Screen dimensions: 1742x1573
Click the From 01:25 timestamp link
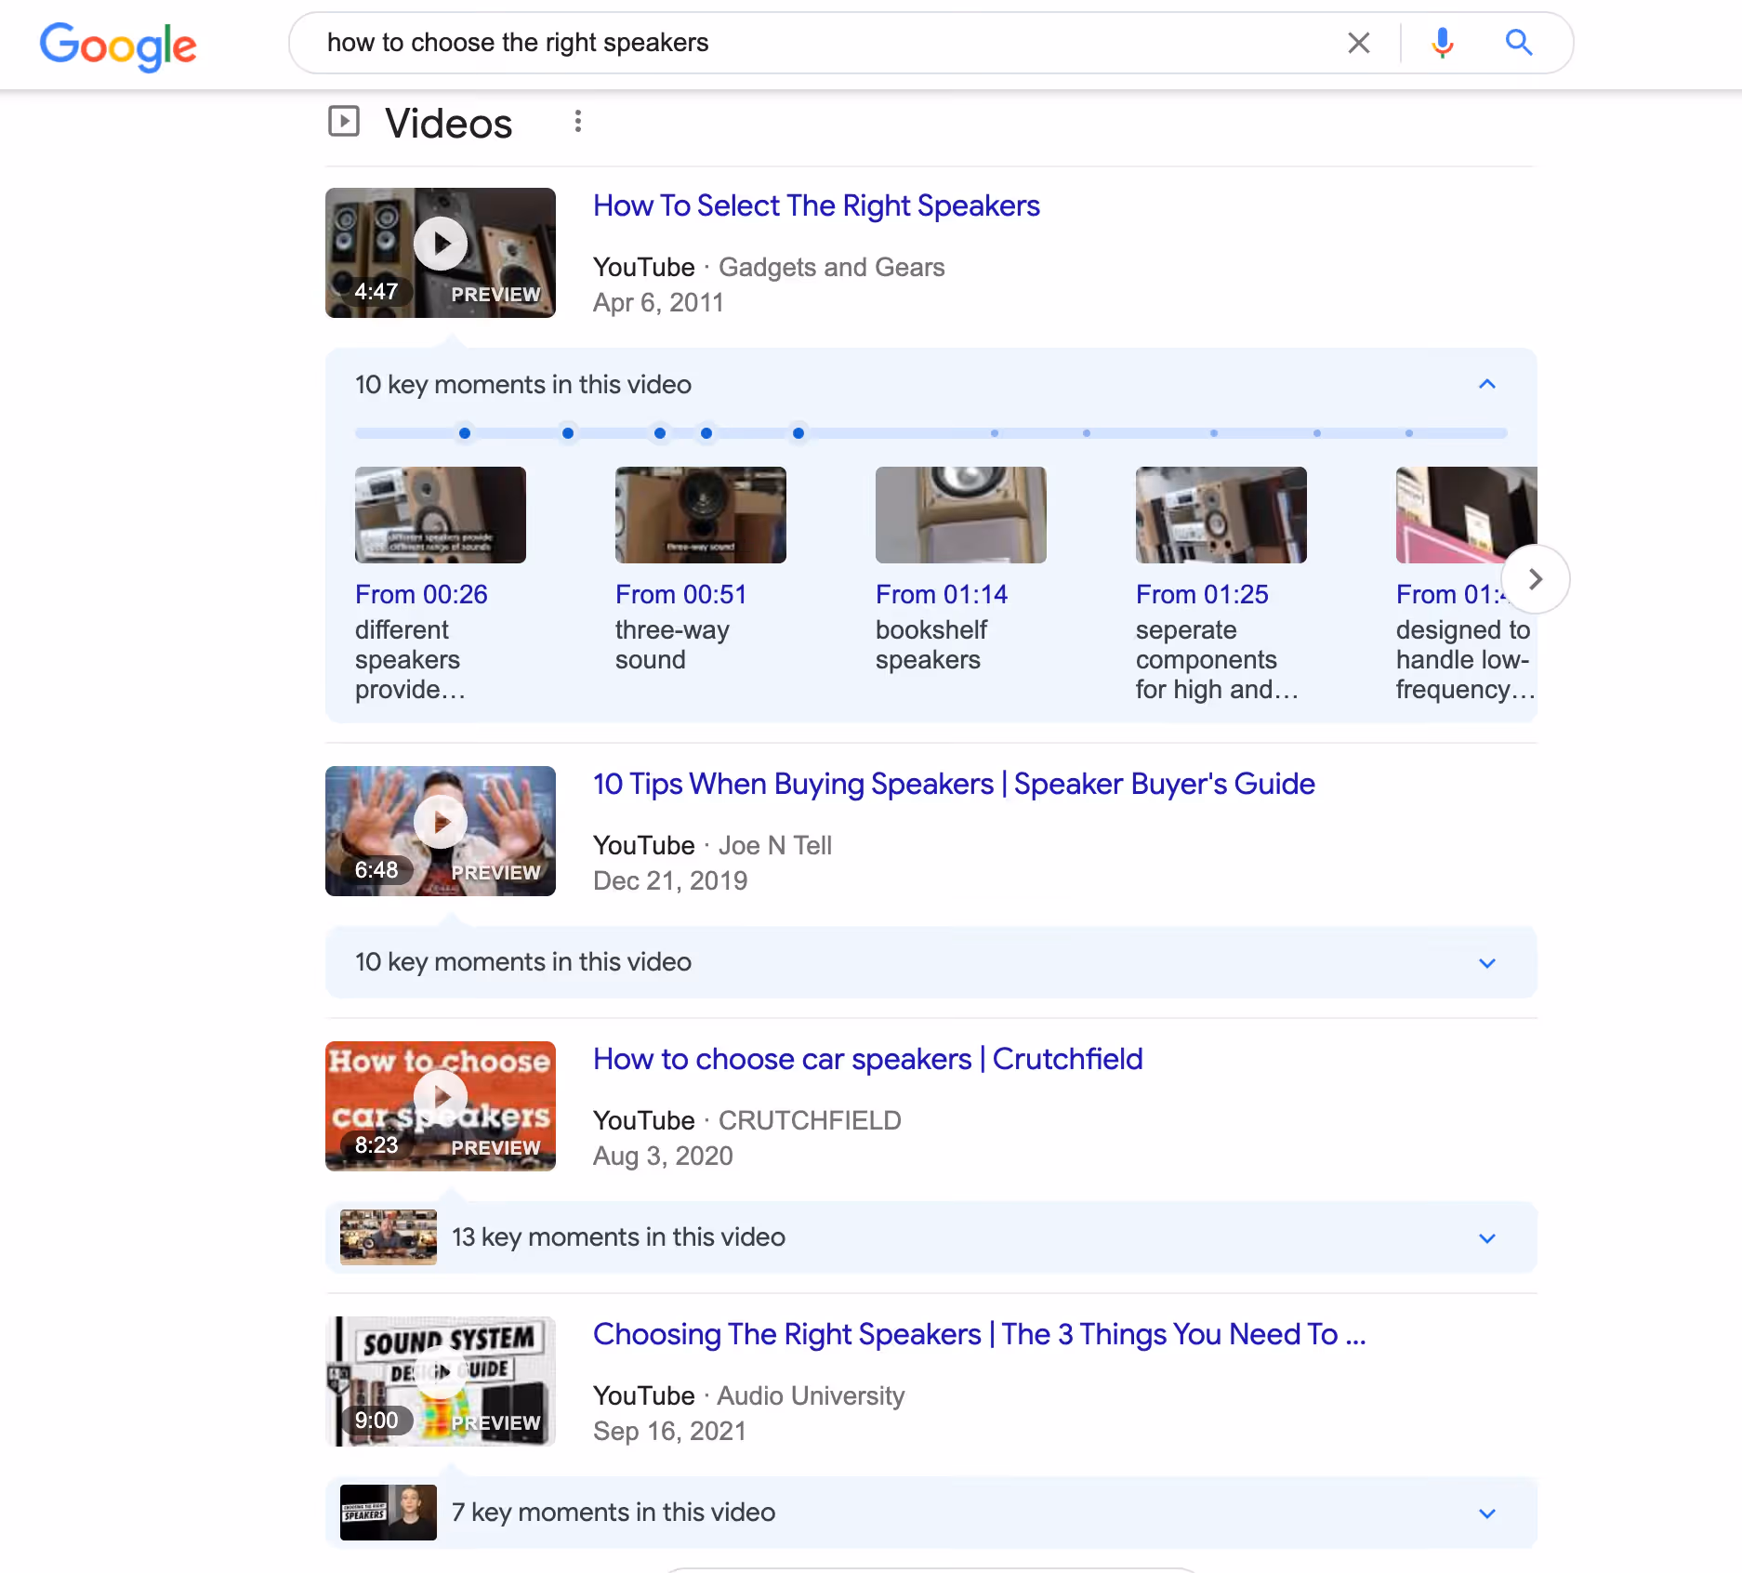tap(1202, 594)
